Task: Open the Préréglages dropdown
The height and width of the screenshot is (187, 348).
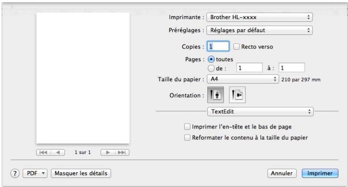Action: 259,30
